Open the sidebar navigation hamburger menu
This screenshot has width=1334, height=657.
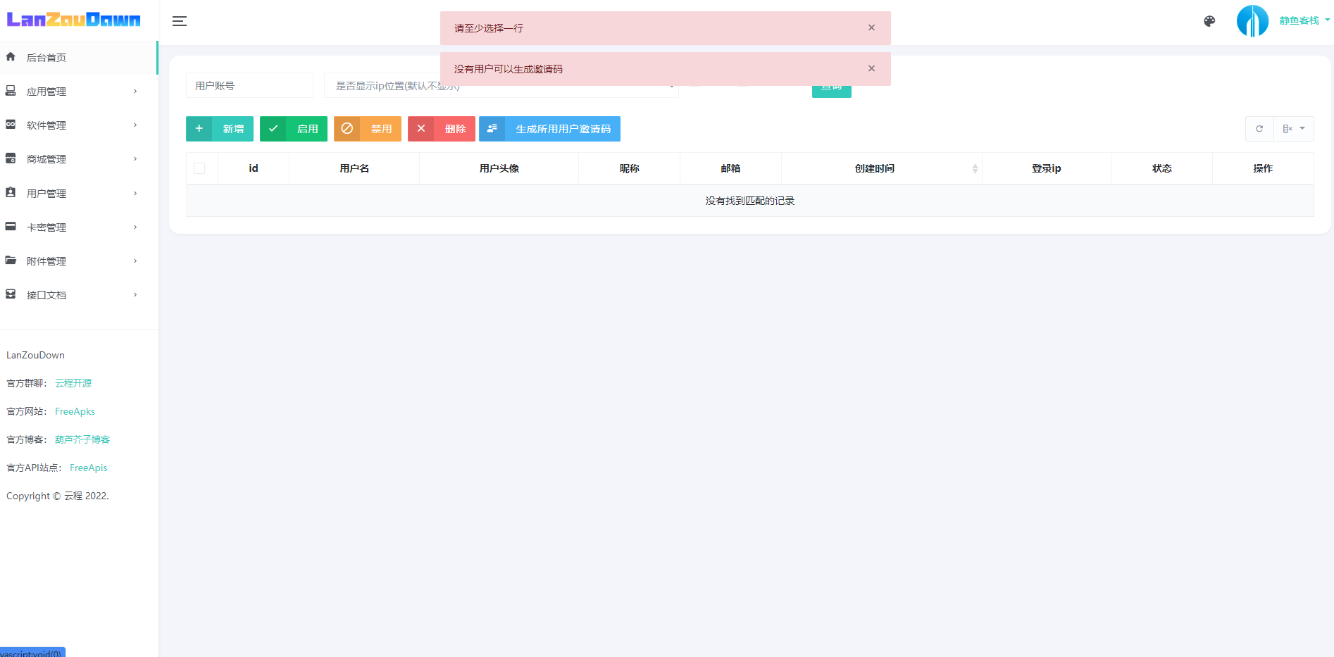[x=180, y=21]
